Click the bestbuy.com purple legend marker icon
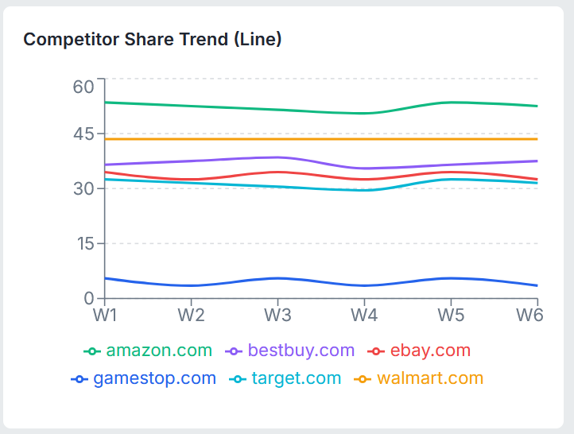This screenshot has height=434, width=574. click(x=234, y=351)
